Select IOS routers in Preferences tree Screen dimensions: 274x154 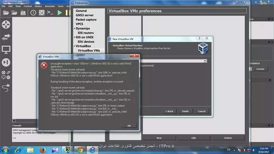[86, 33]
